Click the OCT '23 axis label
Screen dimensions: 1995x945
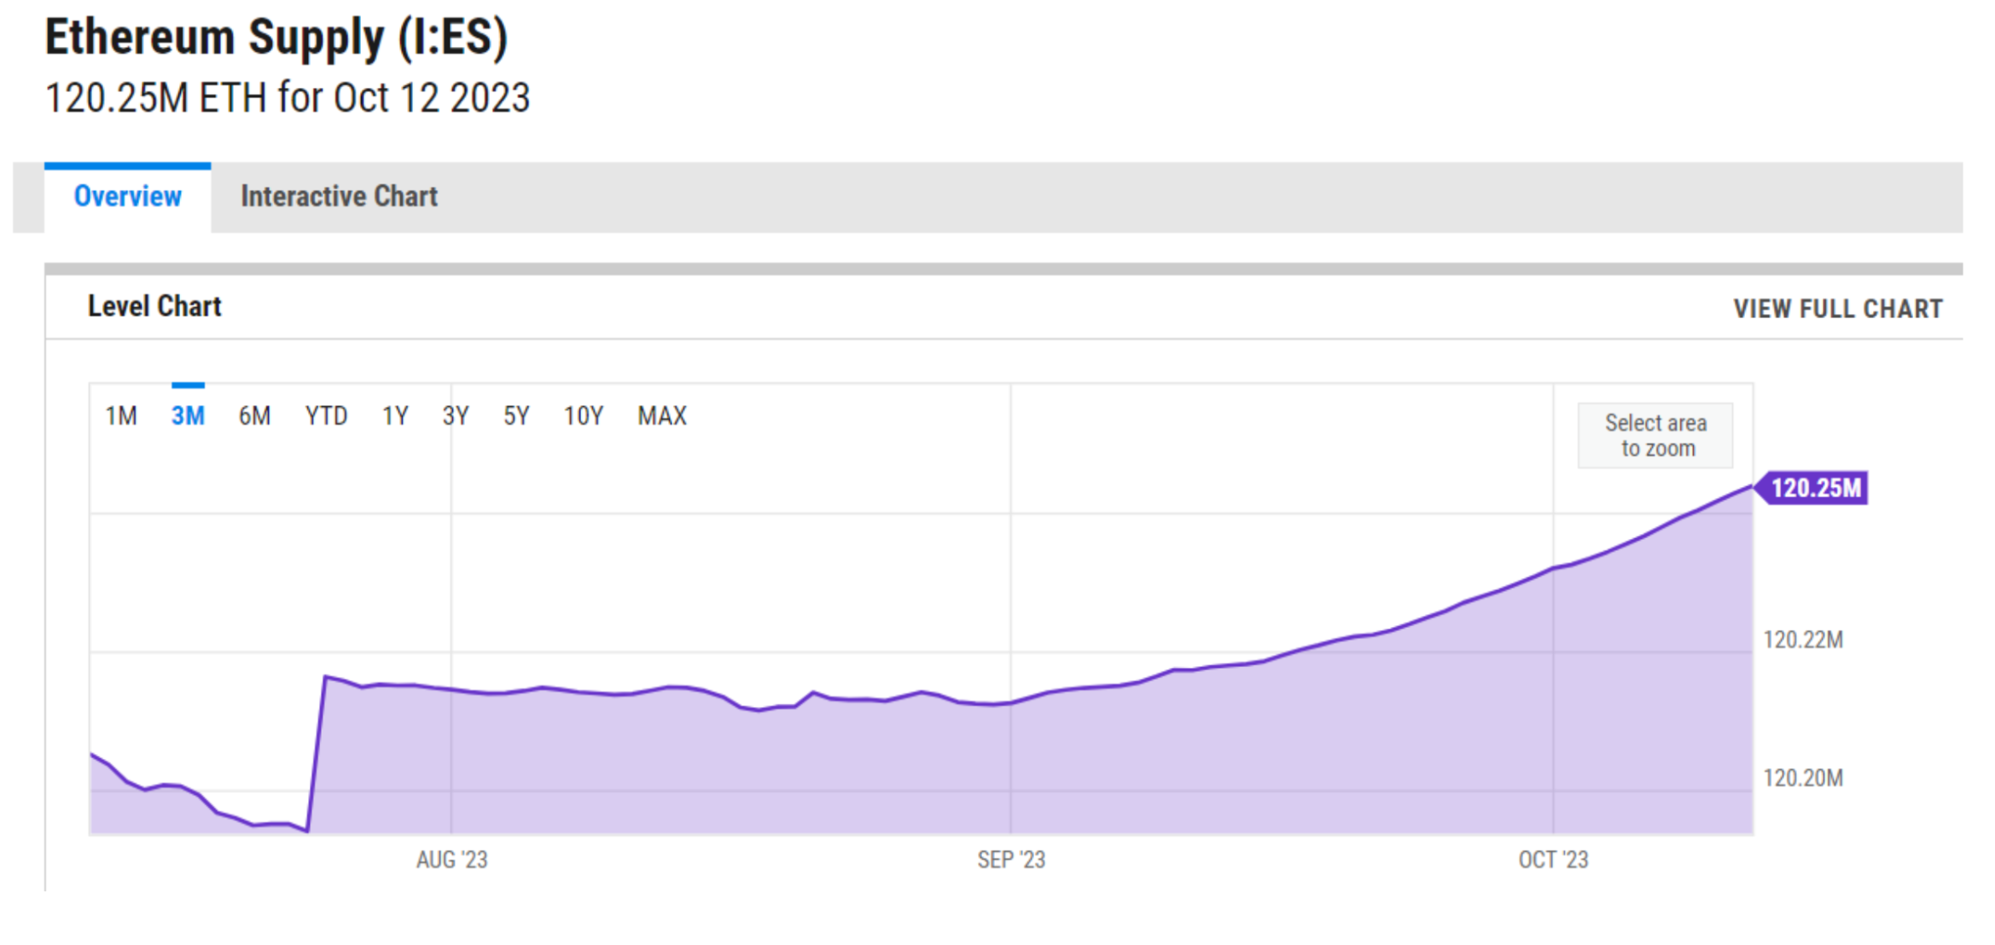[1553, 860]
